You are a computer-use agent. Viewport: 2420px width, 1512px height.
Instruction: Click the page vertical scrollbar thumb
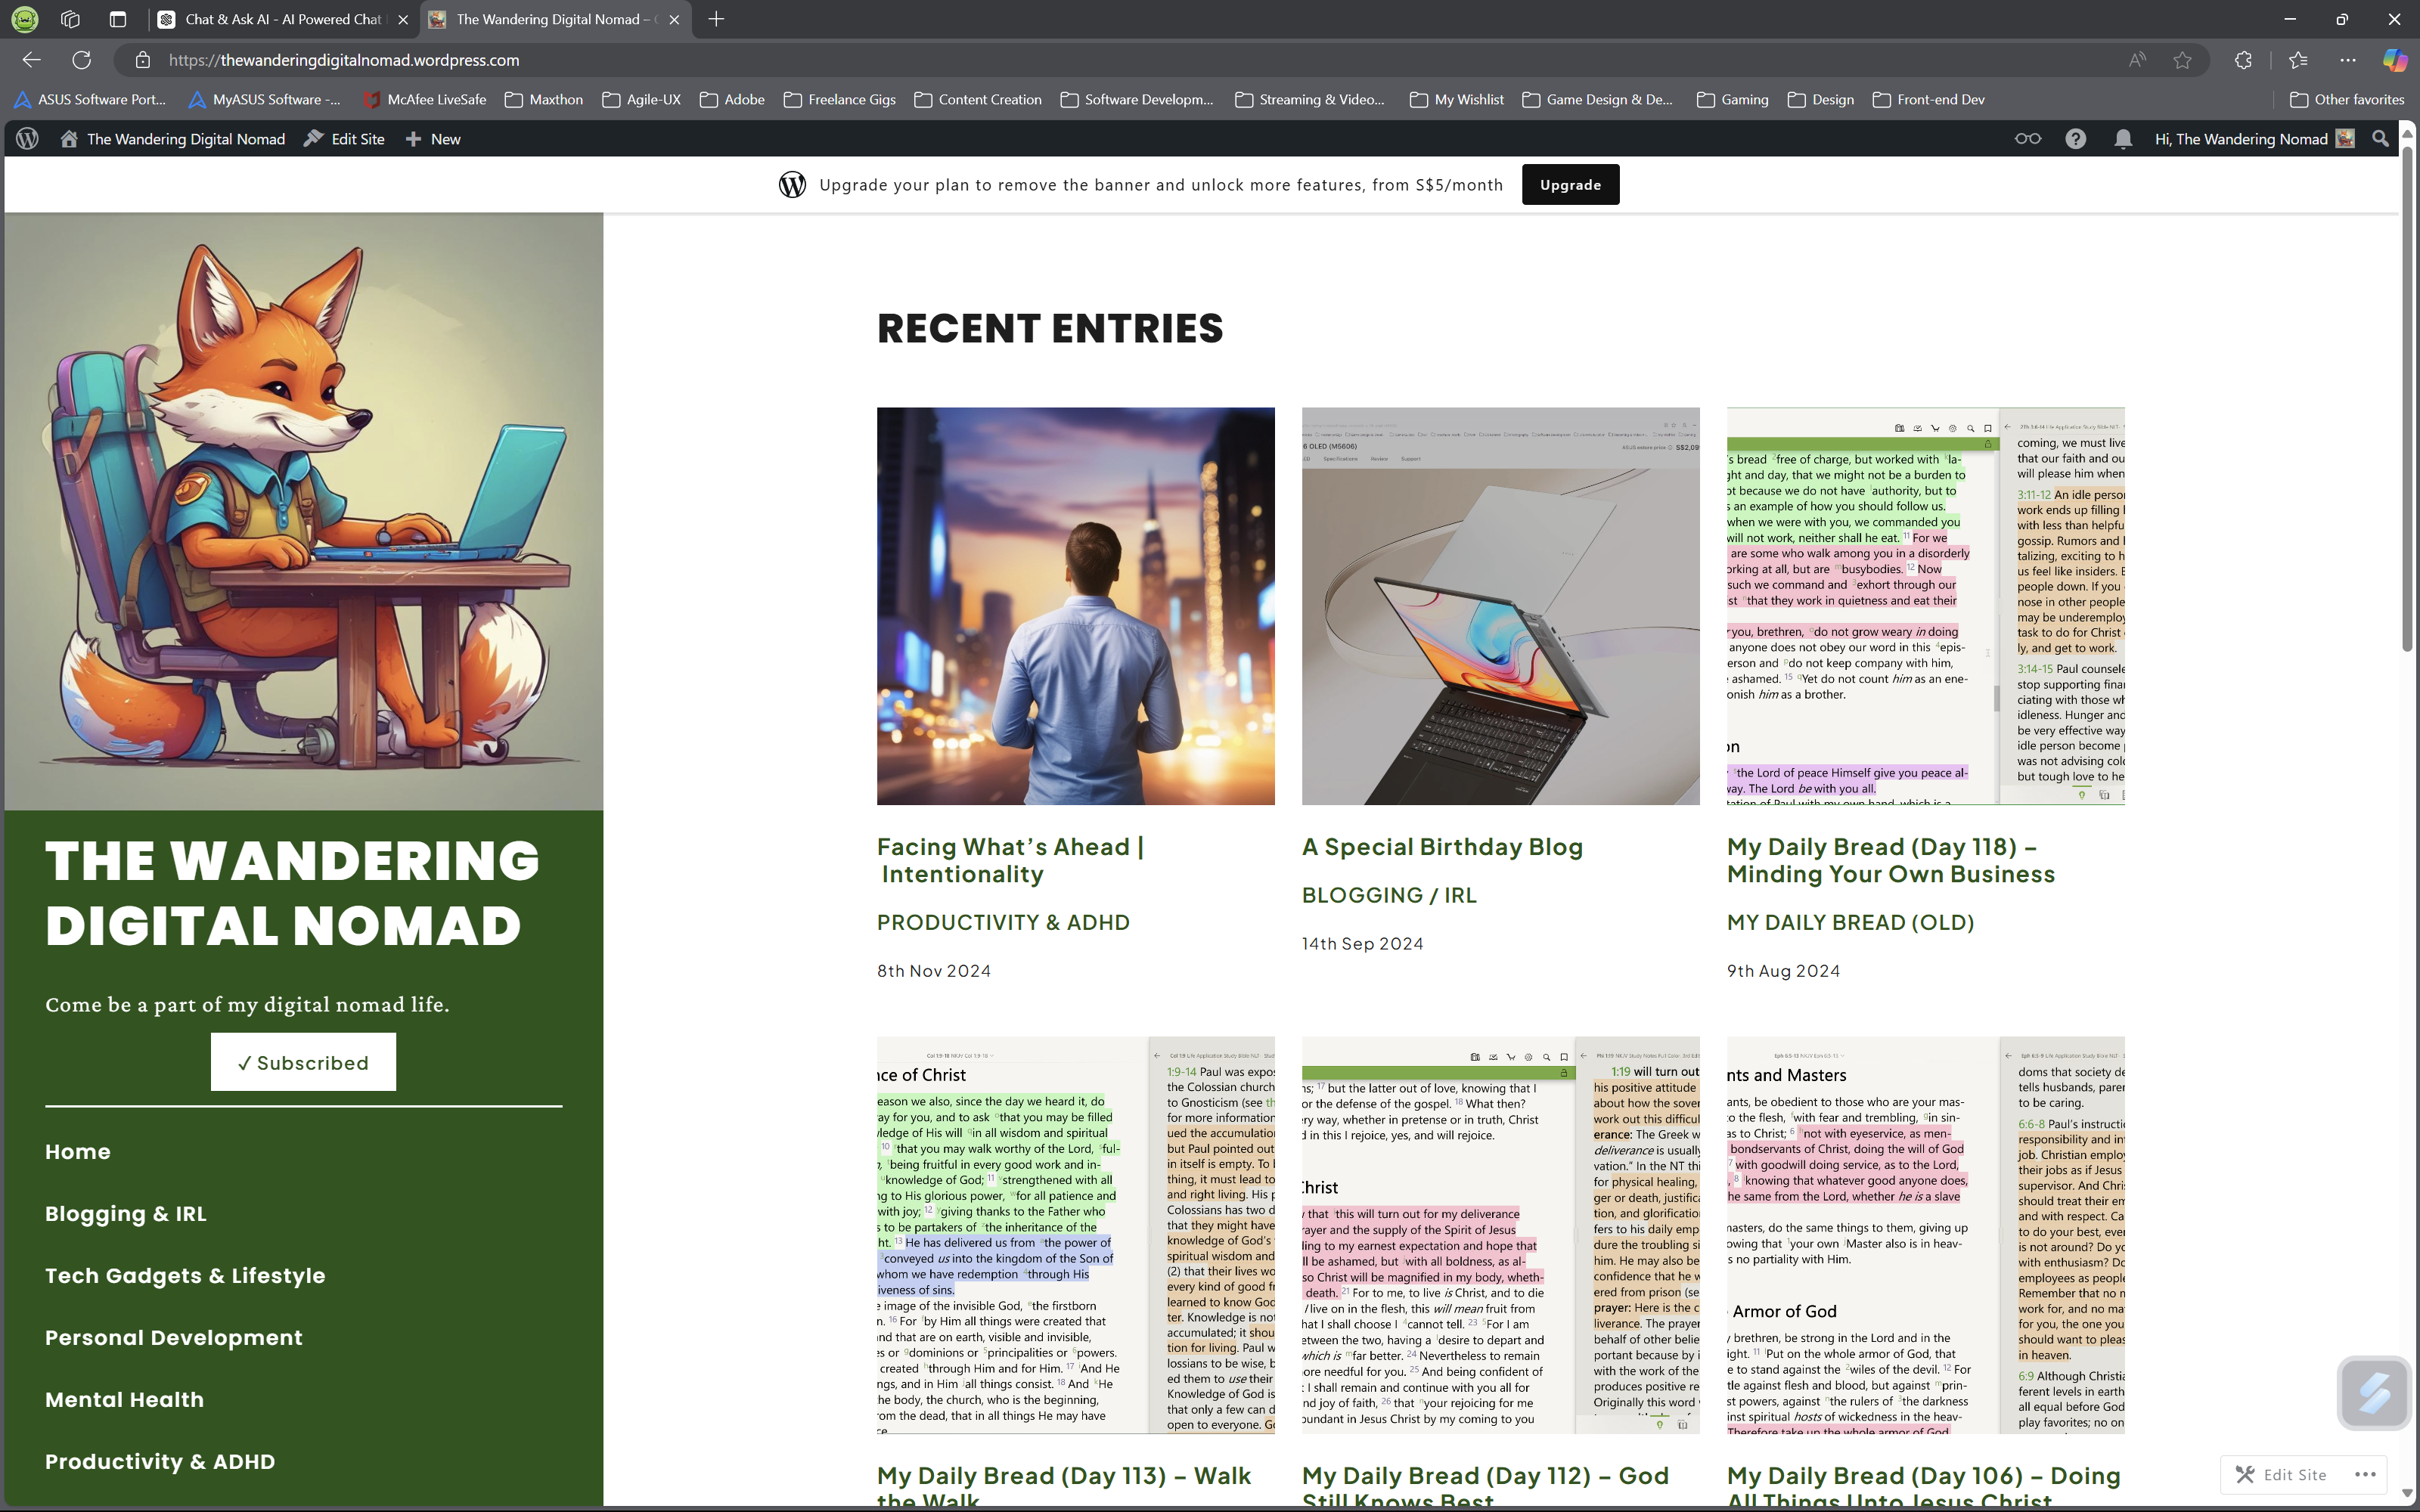(x=2408, y=400)
